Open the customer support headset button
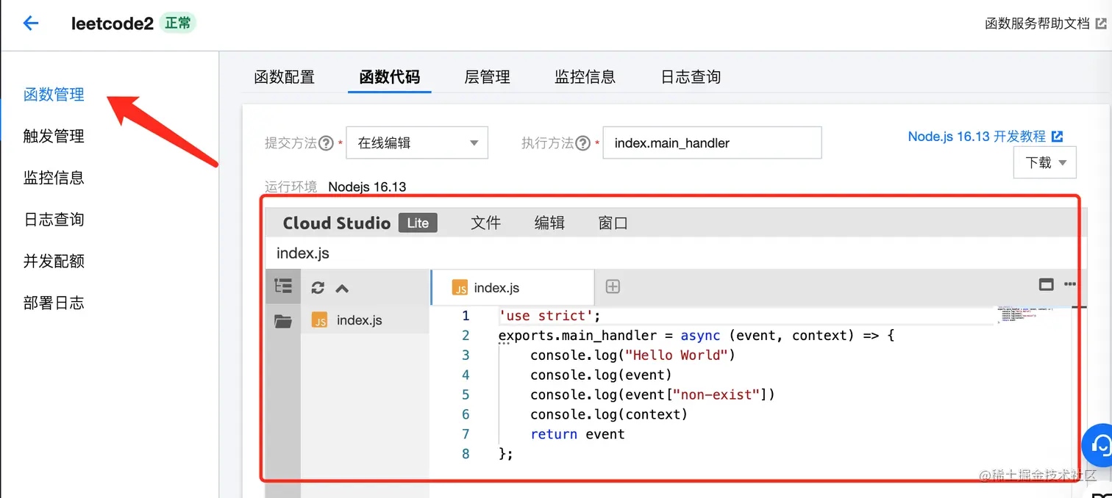 tap(1099, 445)
